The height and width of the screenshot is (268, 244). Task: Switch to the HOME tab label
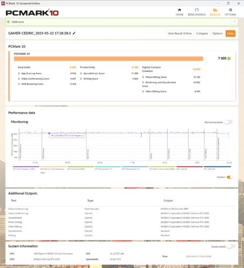(180, 14)
